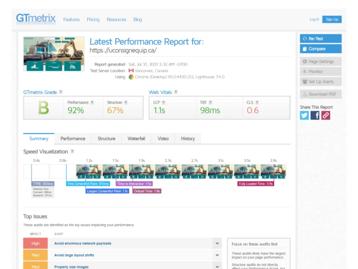Viewport: 358px width, 269px height.
Task: Open the Waterfall tab
Action: tap(136, 138)
